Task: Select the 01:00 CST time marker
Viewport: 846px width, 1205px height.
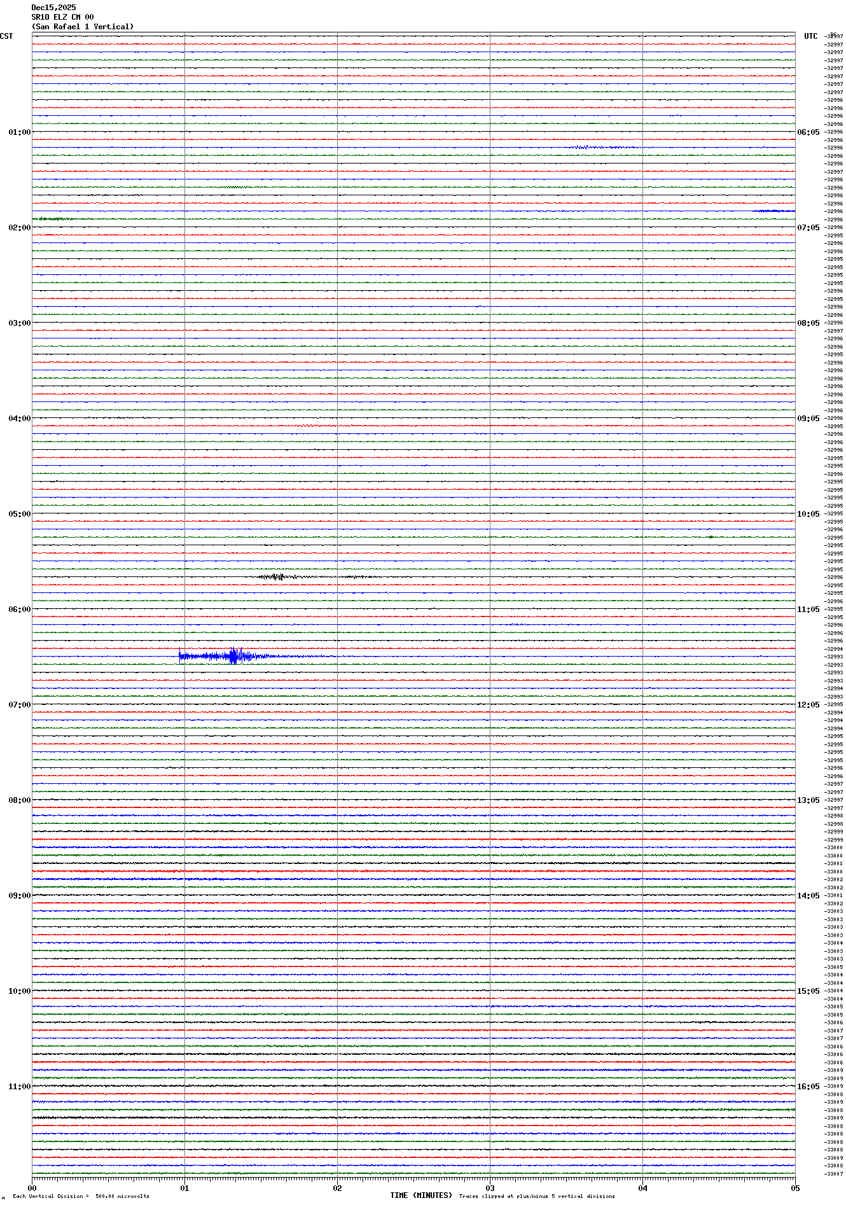Action: click(19, 132)
